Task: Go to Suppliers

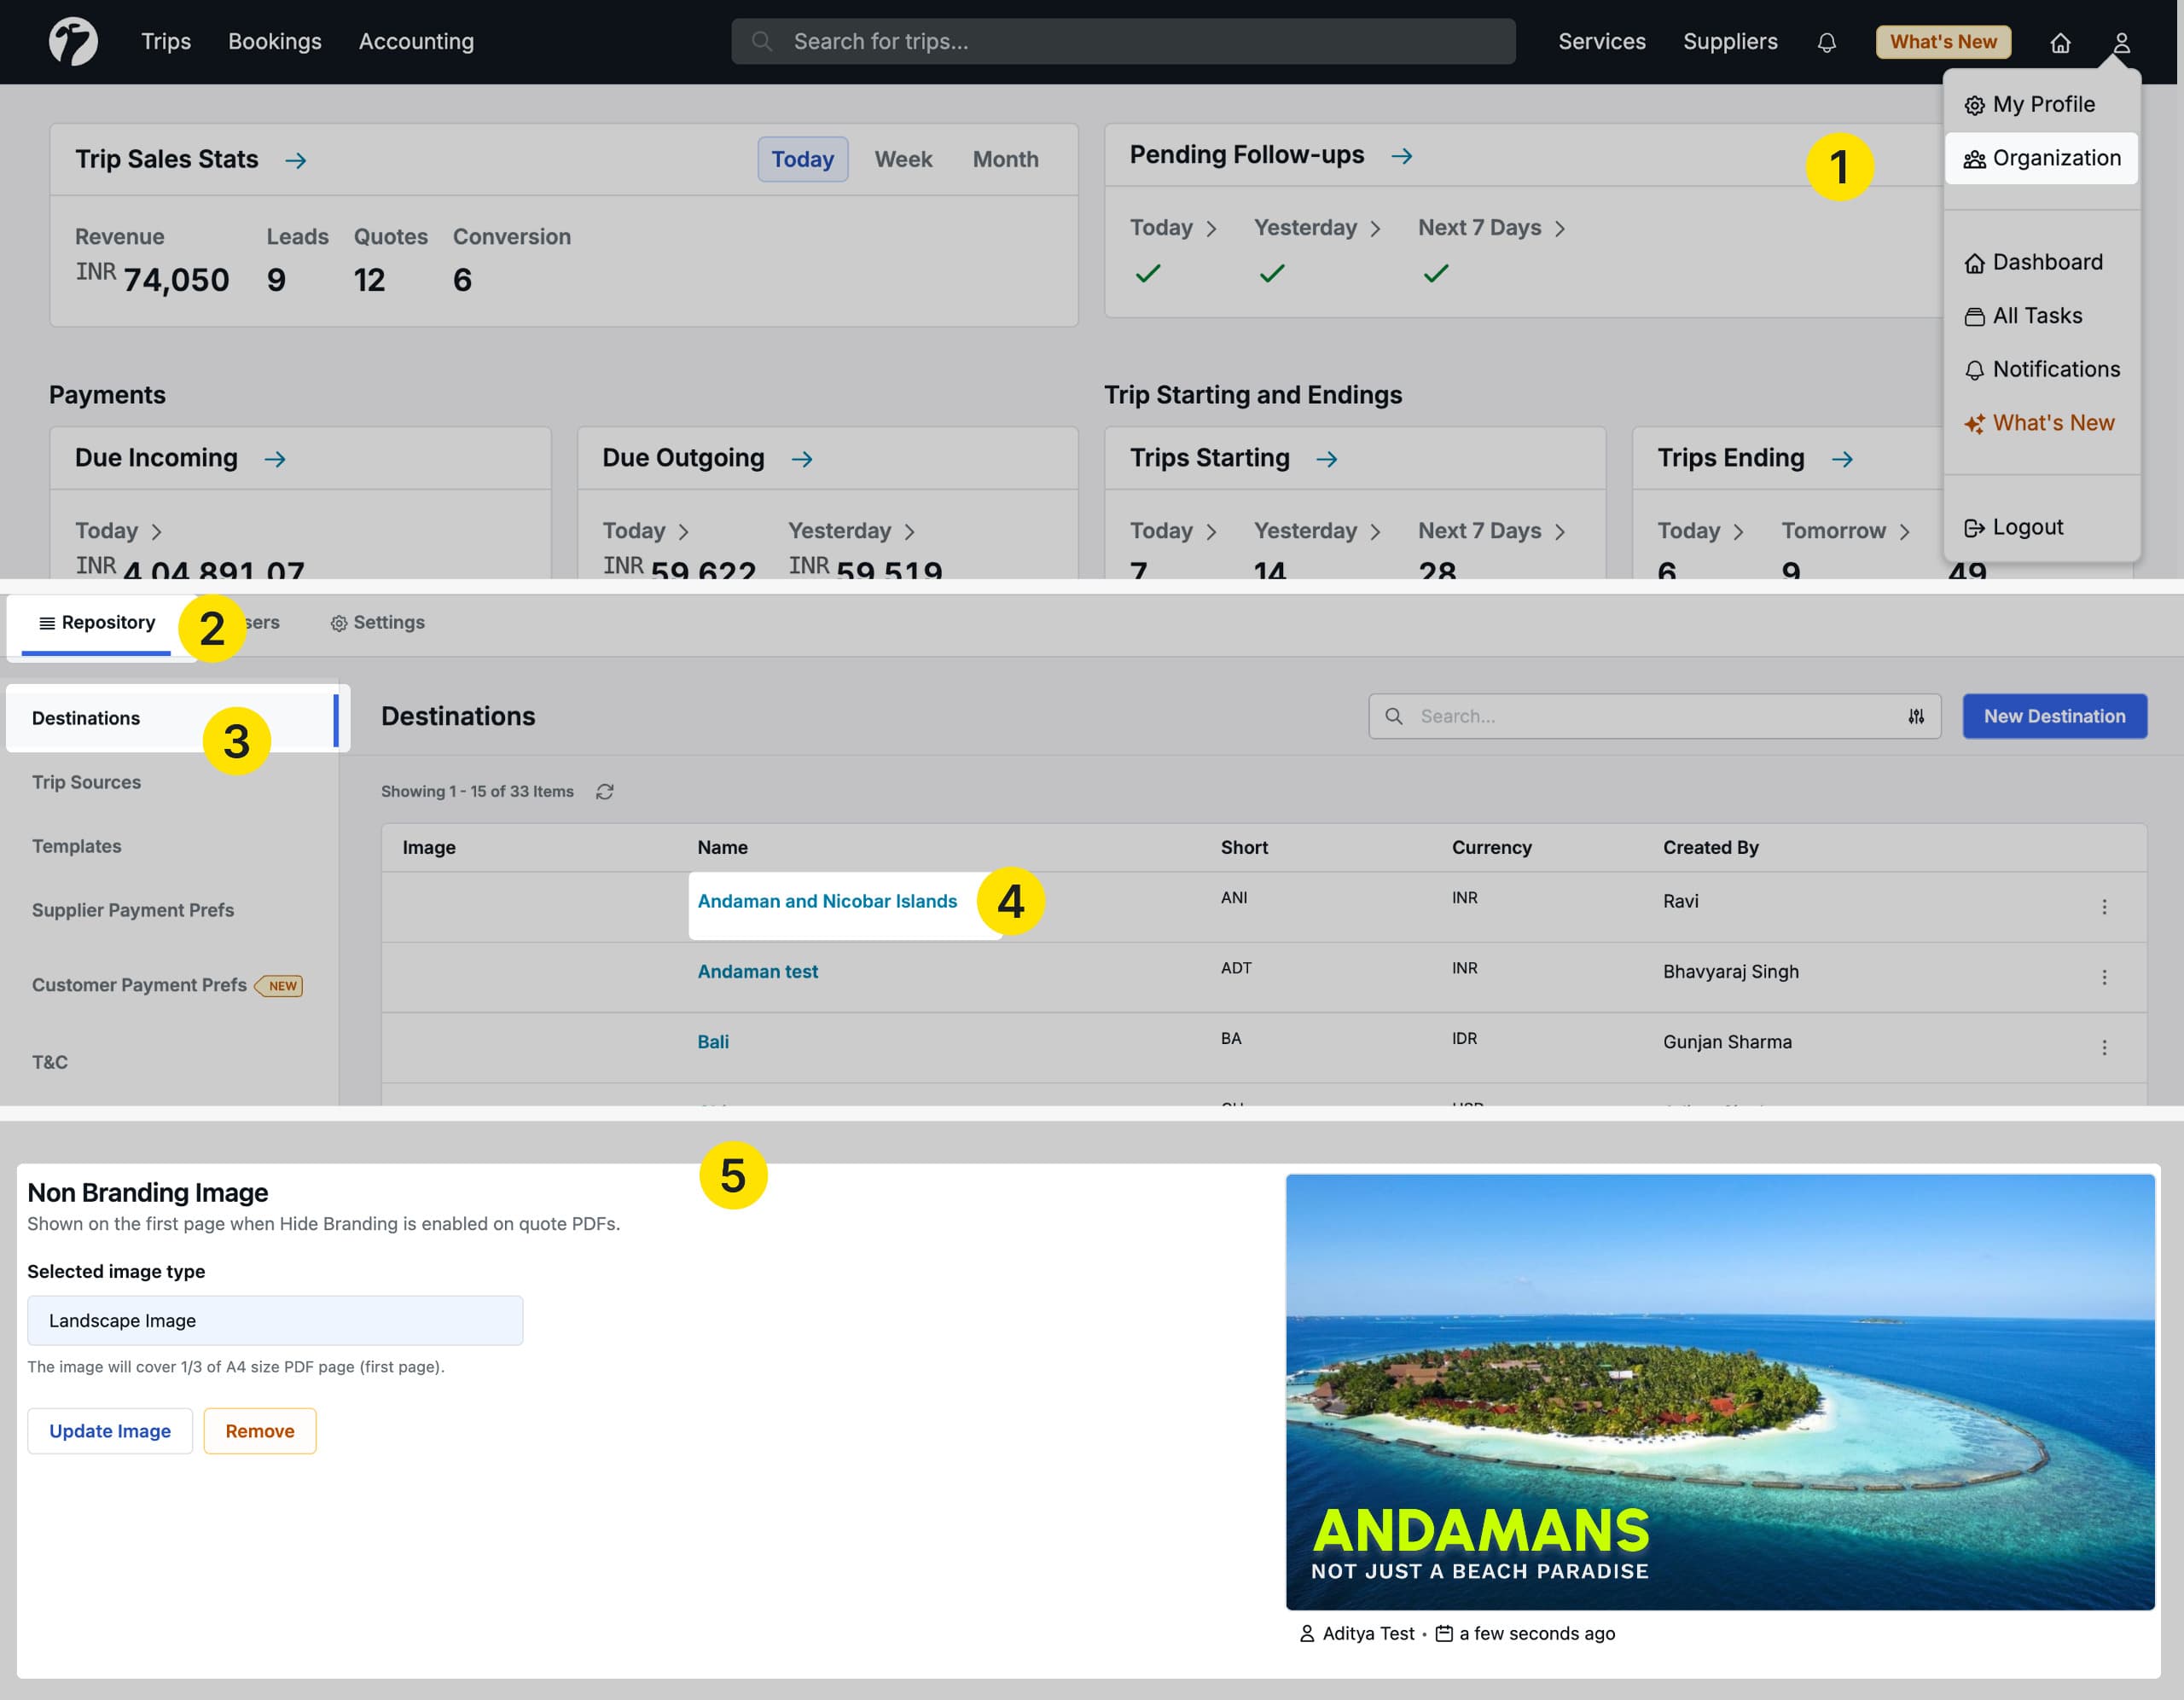Action: click(1730, 41)
